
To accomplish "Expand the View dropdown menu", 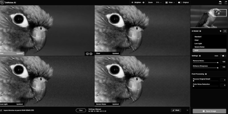I will coord(170,3).
